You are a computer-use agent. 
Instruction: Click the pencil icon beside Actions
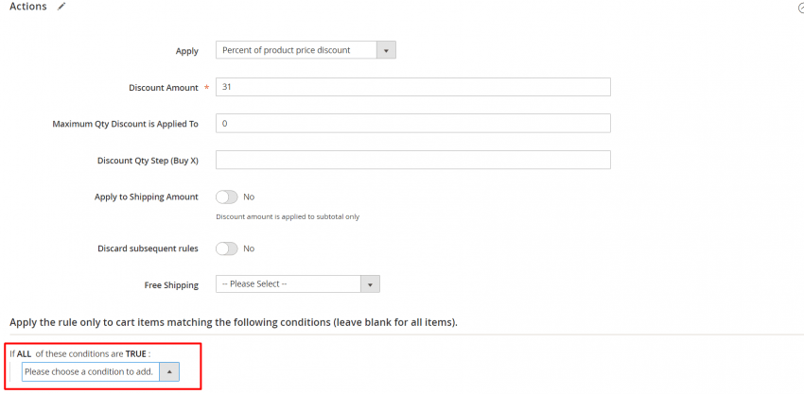coord(61,7)
